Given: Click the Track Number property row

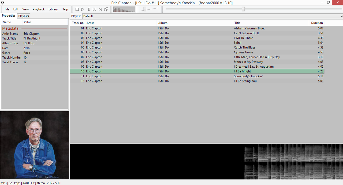Looking at the screenshot, I should [x=35, y=57].
